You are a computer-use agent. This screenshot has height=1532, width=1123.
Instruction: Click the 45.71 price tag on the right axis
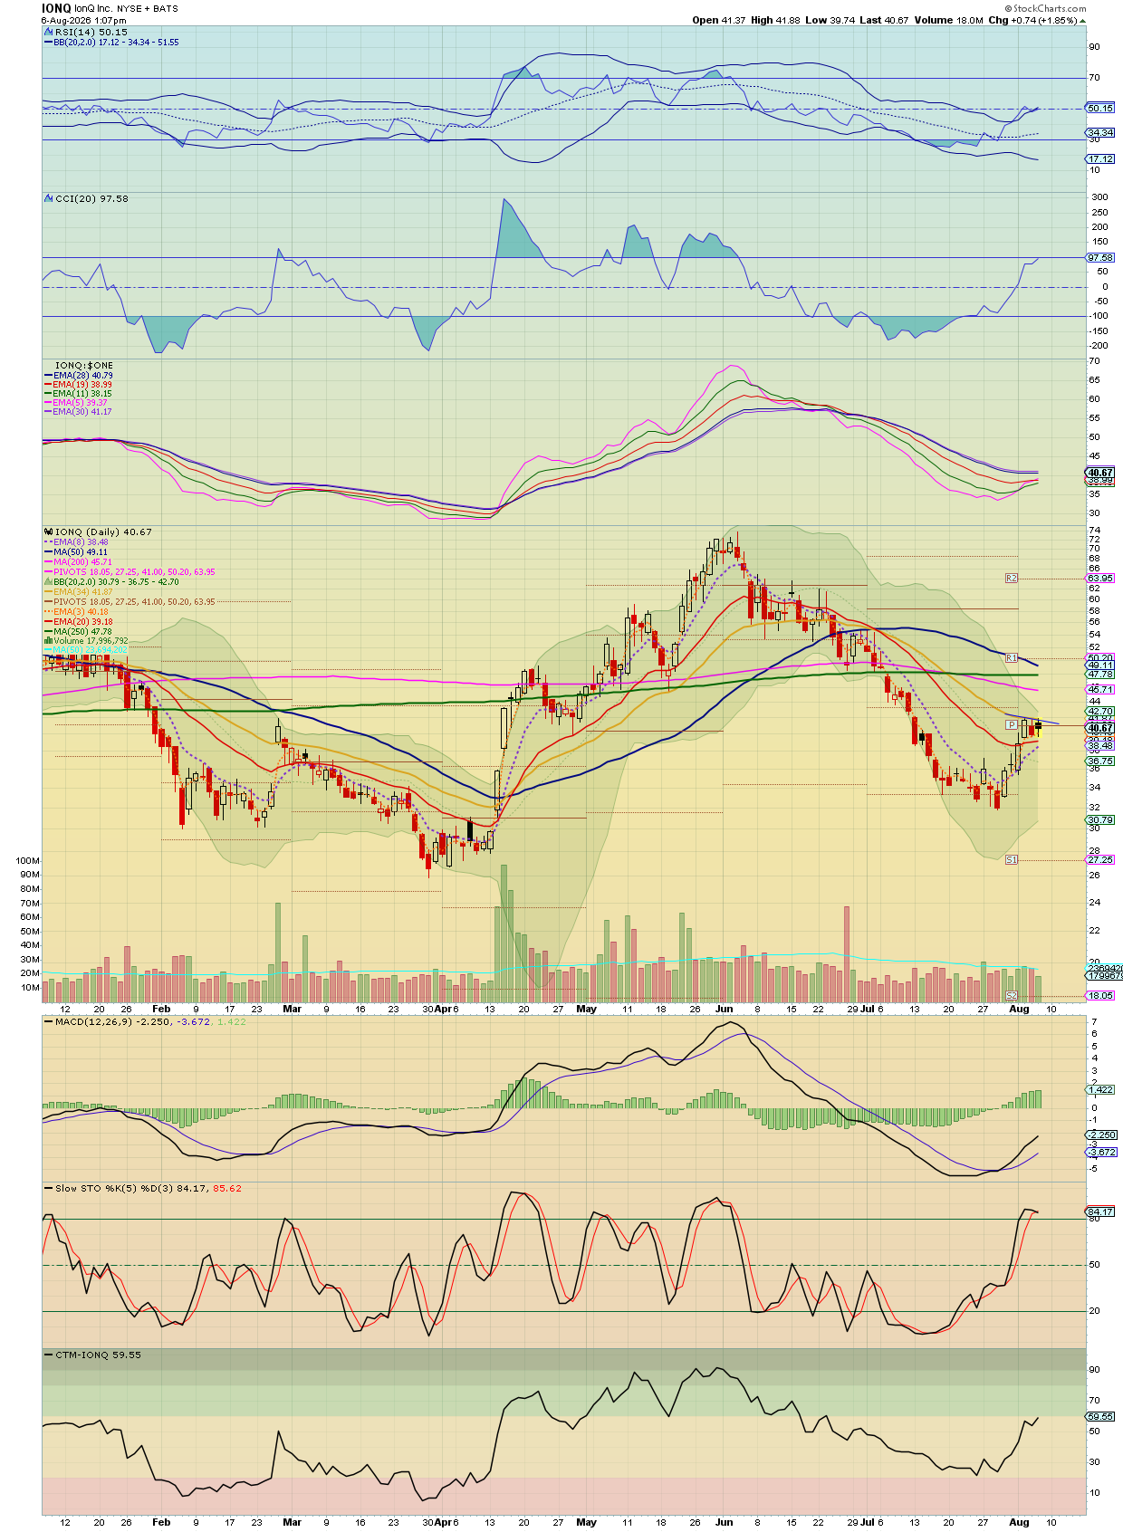tap(1100, 689)
